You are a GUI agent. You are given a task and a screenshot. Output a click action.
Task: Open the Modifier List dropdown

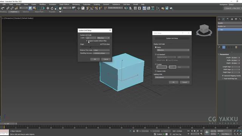[230, 26]
